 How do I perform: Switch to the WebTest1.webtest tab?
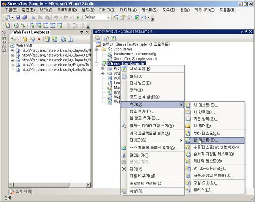[31, 33]
